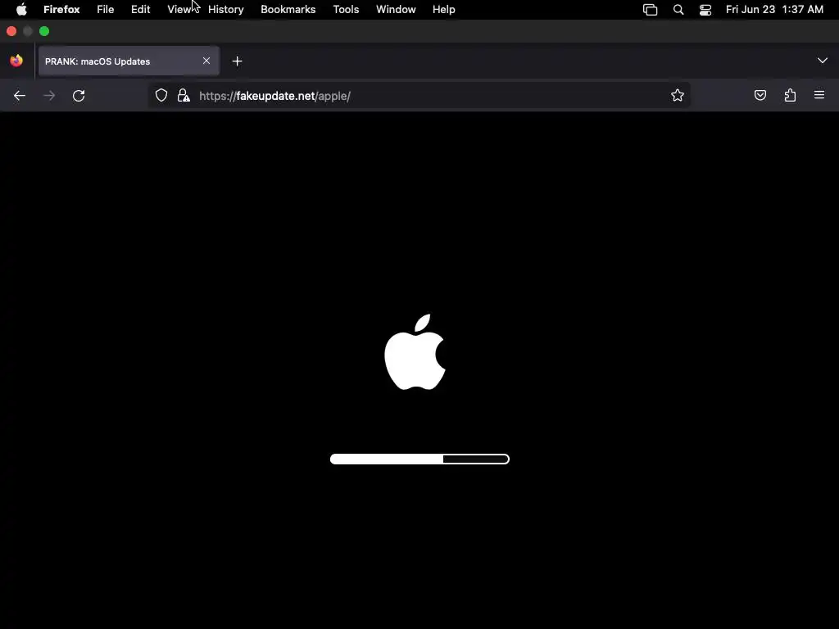Viewport: 839px width, 629px height.
Task: Open the Extensions puzzle button
Action: point(791,95)
